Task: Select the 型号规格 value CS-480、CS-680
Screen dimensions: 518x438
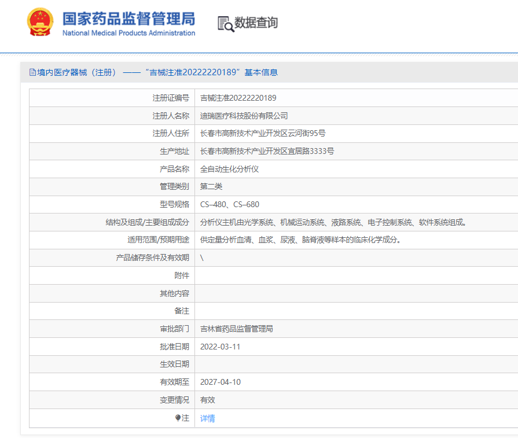Action: point(228,204)
